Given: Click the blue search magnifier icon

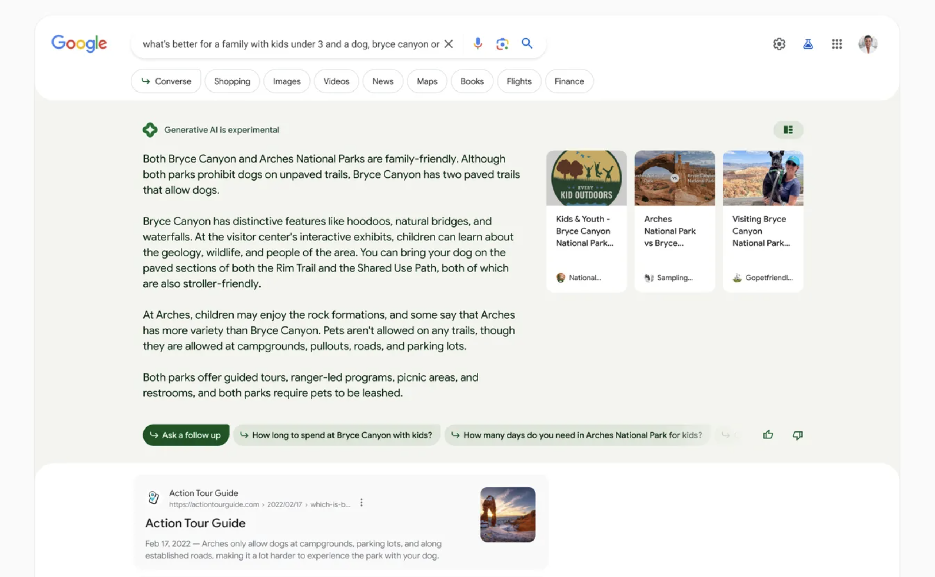Looking at the screenshot, I should coord(527,43).
